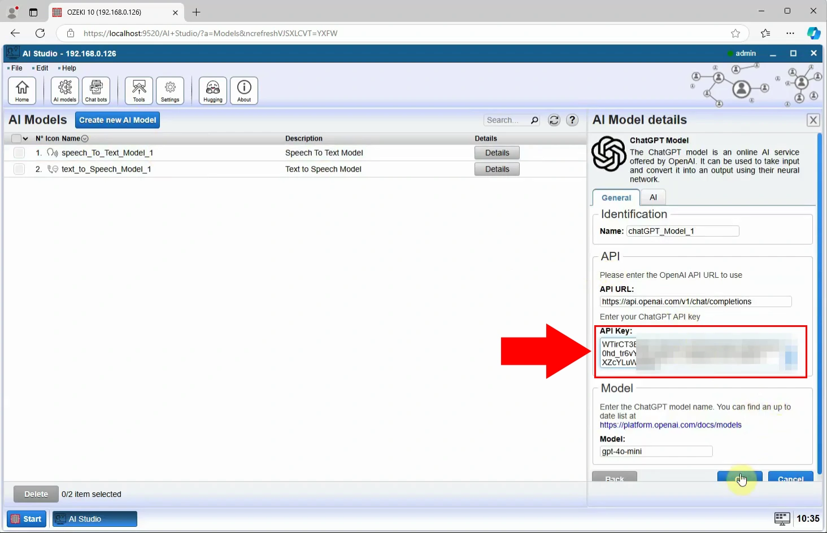The height and width of the screenshot is (533, 827).
Task: Click the API URL input field
Action: click(695, 302)
